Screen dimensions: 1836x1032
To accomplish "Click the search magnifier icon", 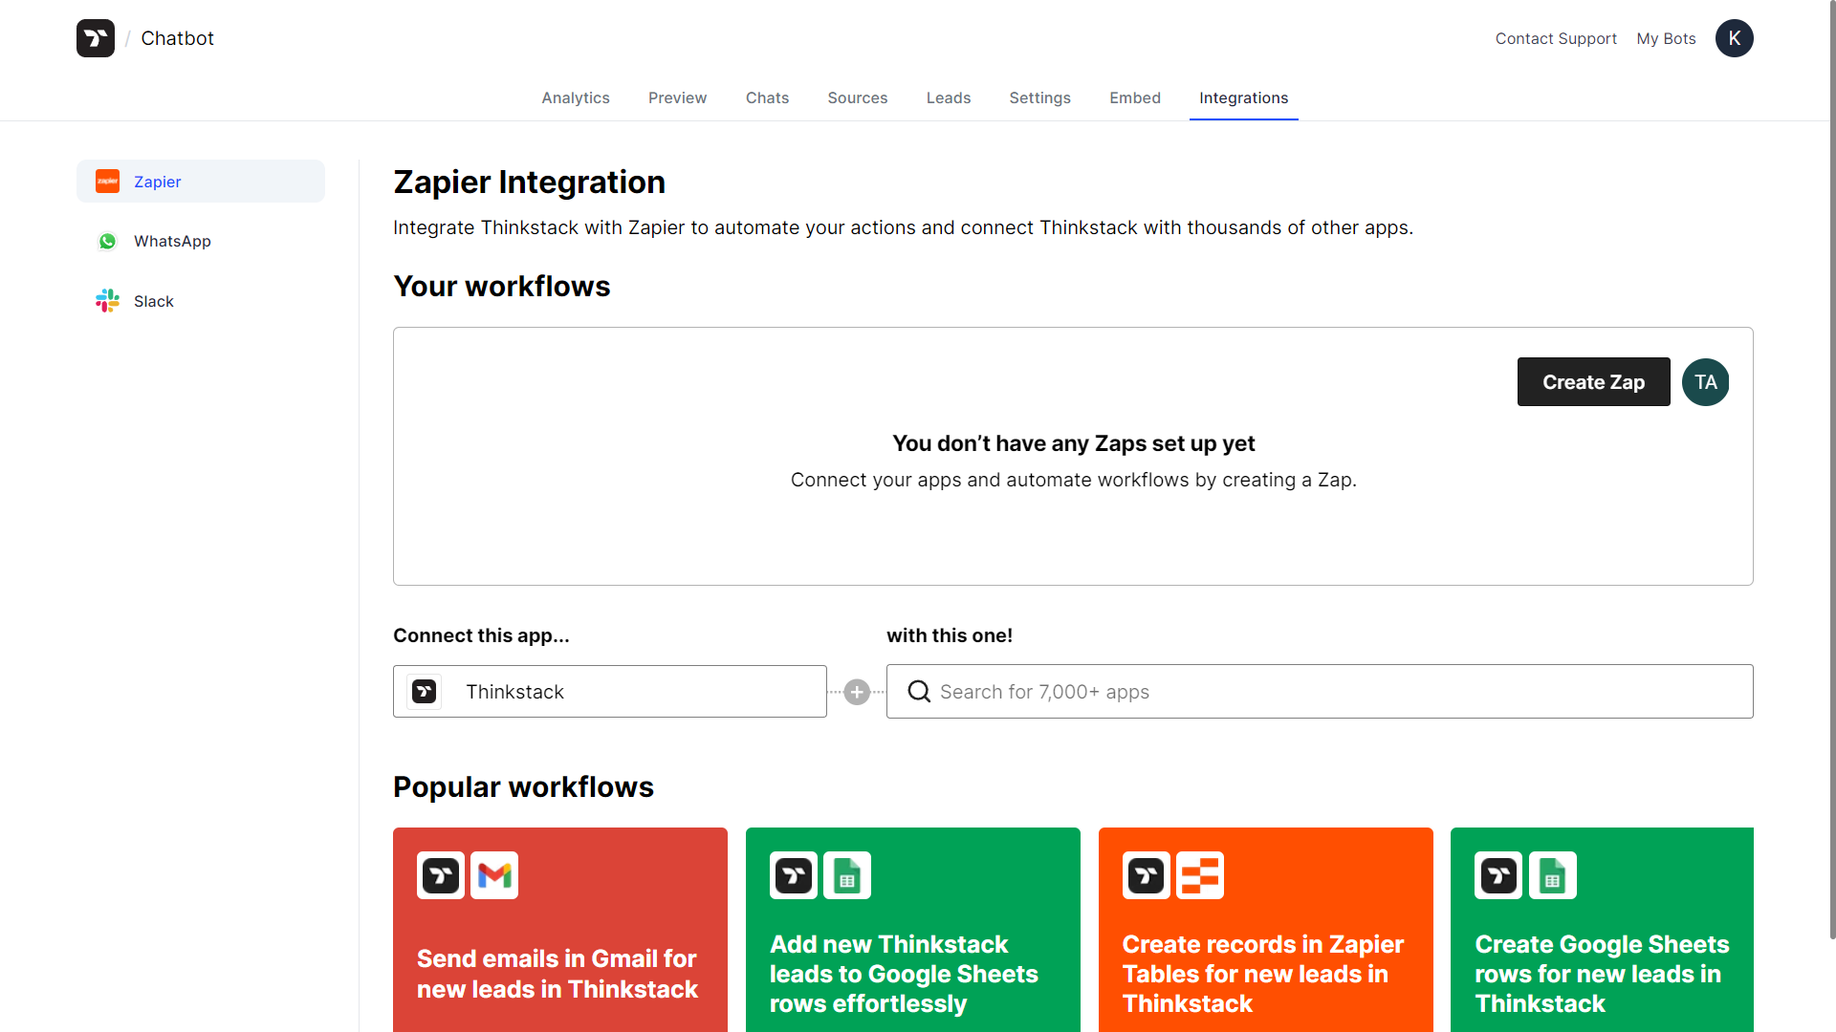I will 919,691.
